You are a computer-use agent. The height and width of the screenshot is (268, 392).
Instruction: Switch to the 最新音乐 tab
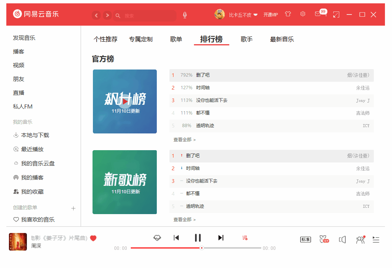pyautogui.click(x=282, y=39)
